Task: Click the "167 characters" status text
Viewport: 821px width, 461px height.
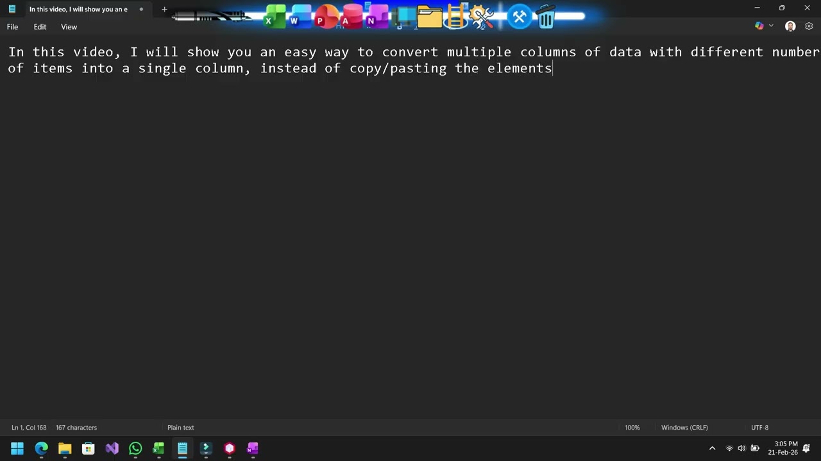Action: (76, 428)
